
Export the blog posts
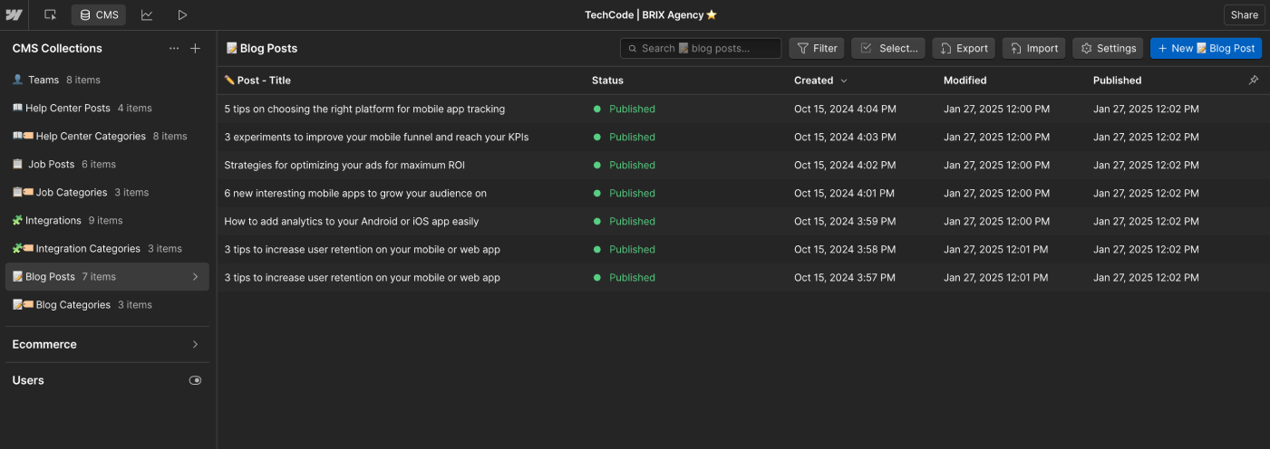964,48
